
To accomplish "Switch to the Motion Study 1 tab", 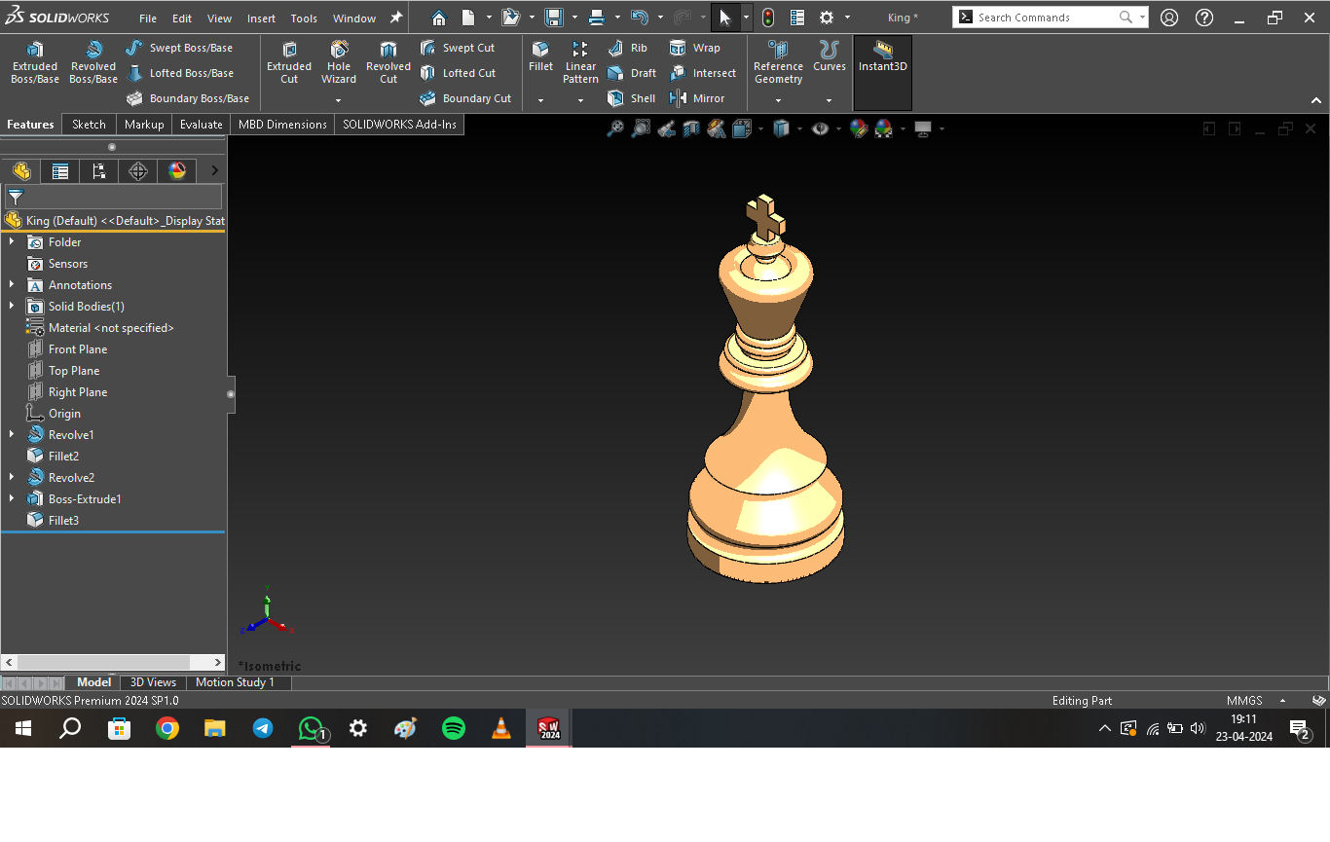I will [x=235, y=682].
